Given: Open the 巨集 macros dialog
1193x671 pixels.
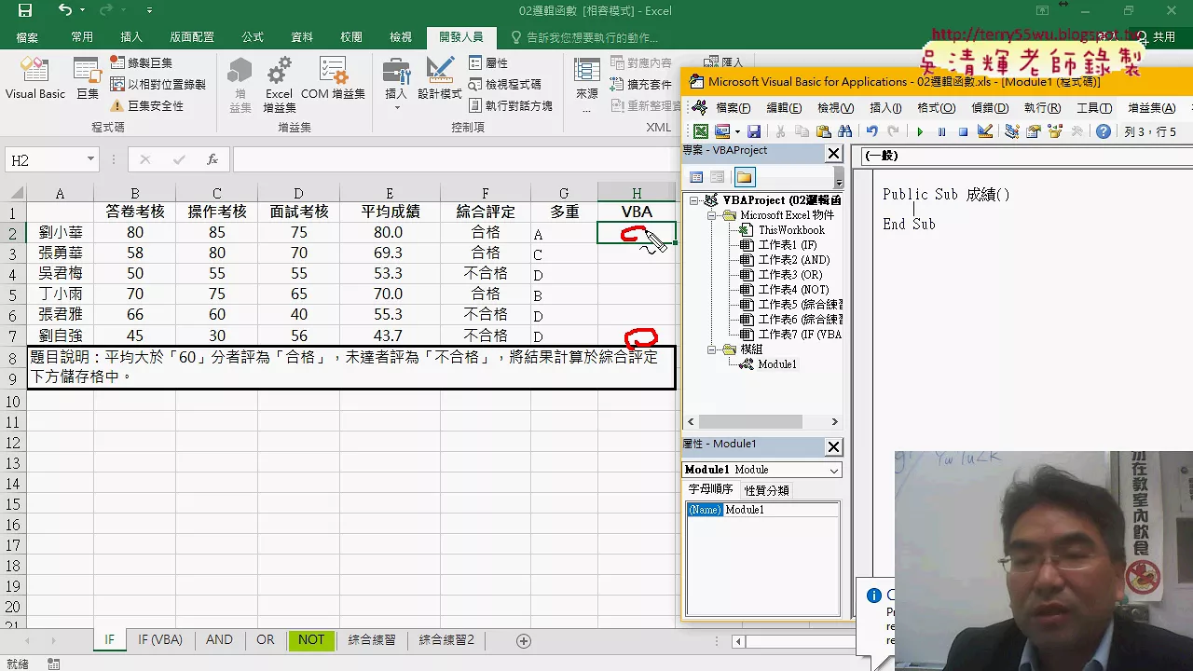Looking at the screenshot, I should click(x=88, y=78).
